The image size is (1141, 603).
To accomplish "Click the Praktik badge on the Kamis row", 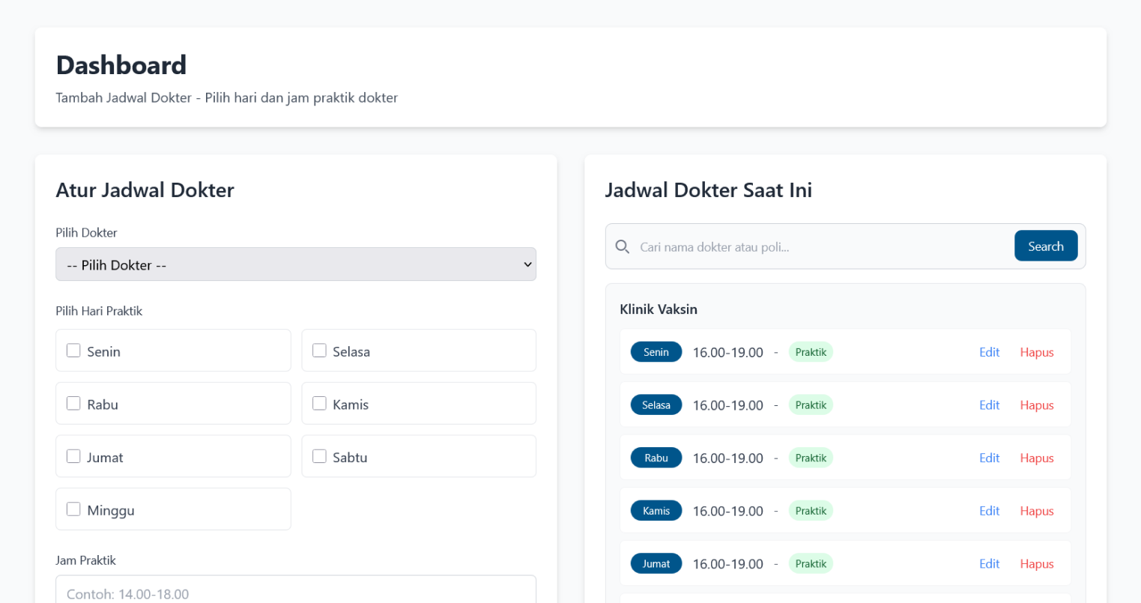I will pyautogui.click(x=811, y=510).
